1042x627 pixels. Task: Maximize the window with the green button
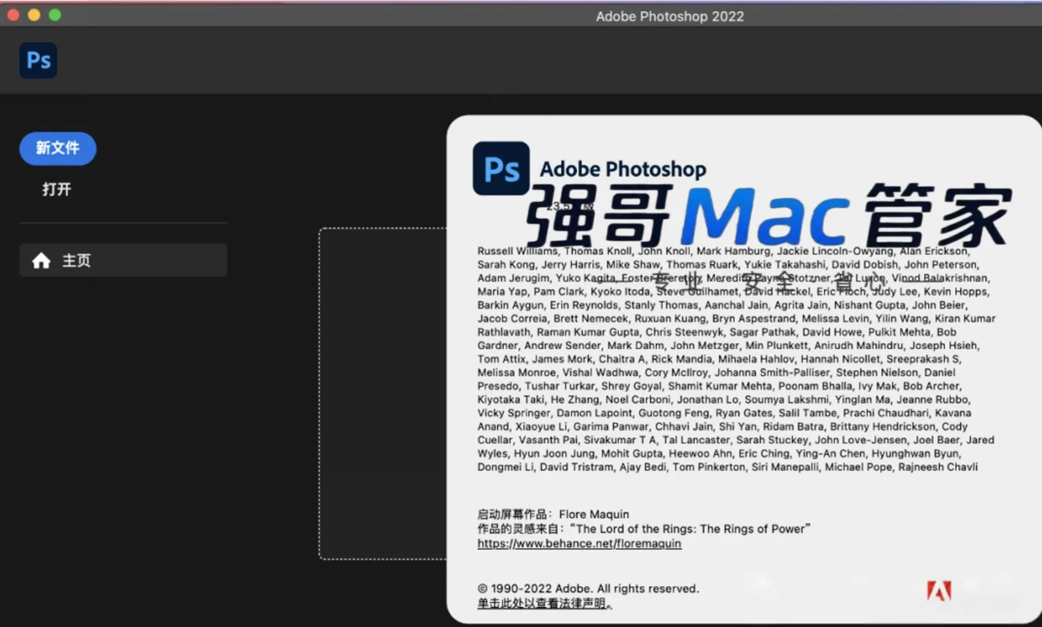coord(55,15)
